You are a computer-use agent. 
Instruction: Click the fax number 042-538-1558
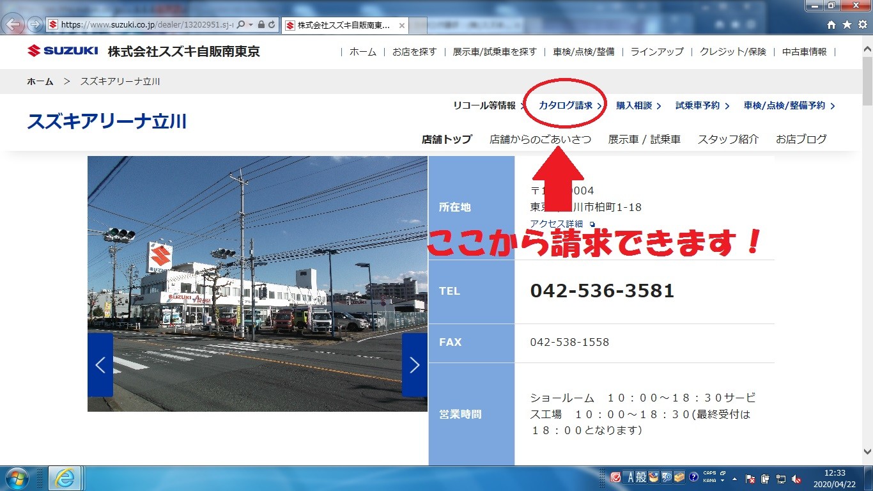tap(569, 342)
